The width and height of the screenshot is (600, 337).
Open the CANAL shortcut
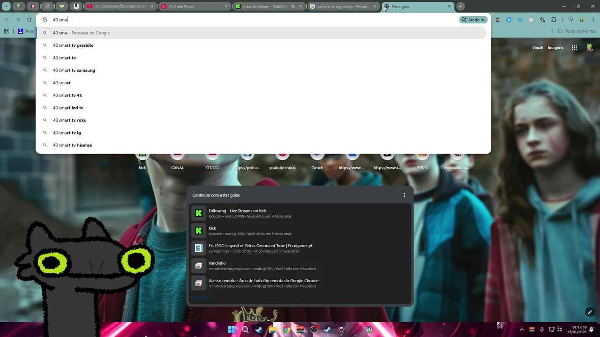[177, 161]
